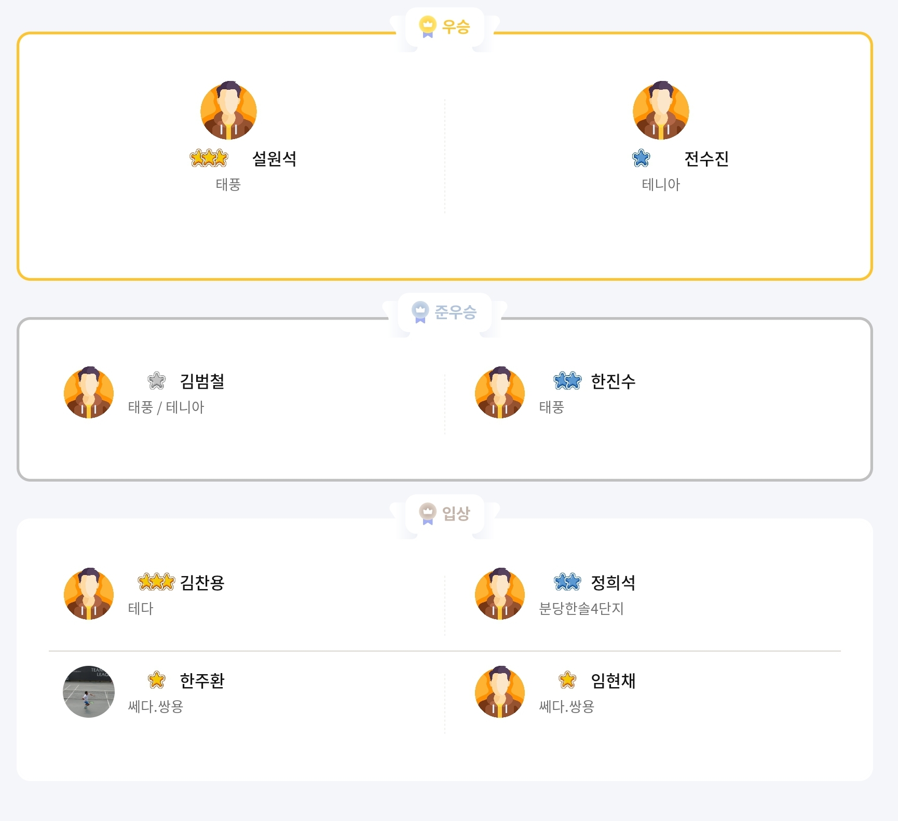Open winner 전수진's avatar image
898x821 pixels.
tap(661, 111)
